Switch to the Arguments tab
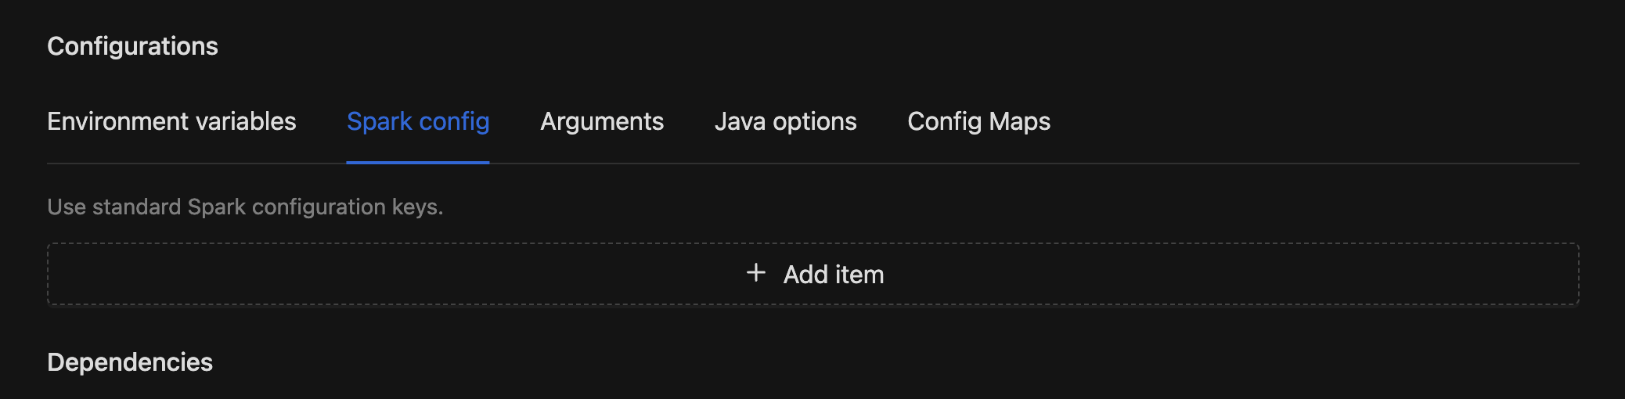The height and width of the screenshot is (399, 1625). pos(602,121)
